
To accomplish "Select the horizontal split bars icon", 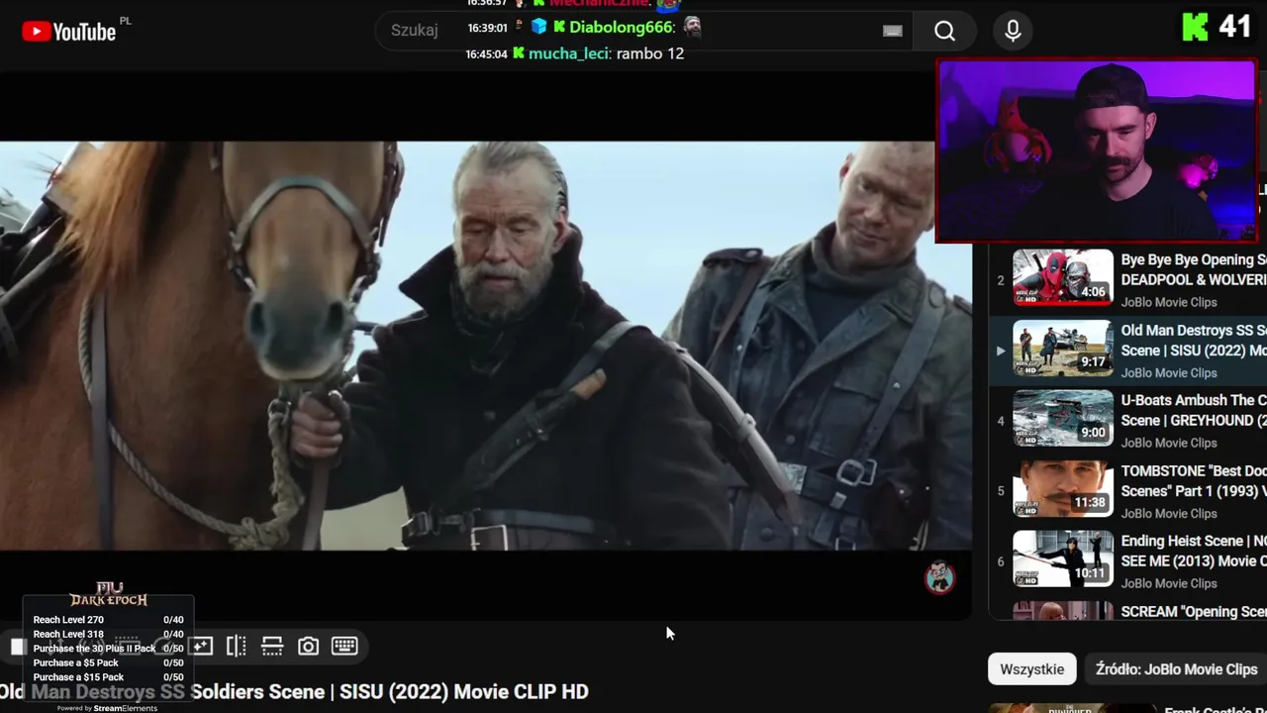I will pos(272,646).
